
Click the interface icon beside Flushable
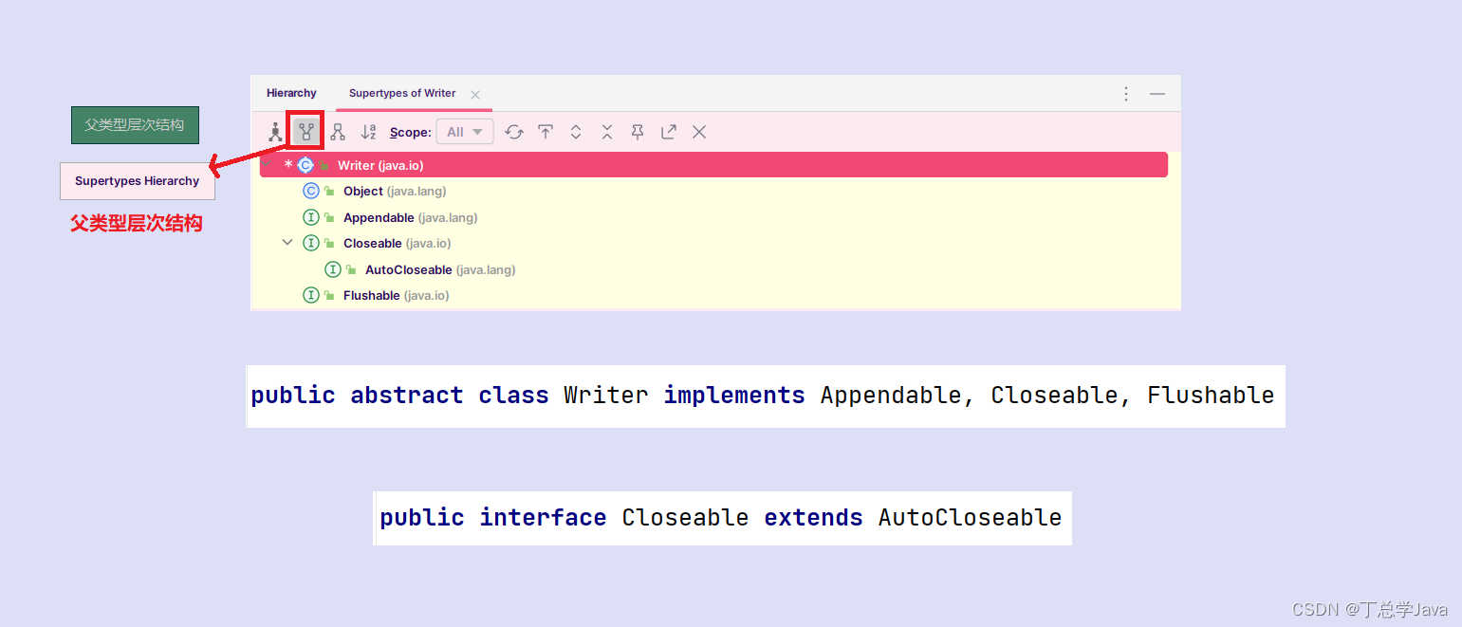pos(310,295)
